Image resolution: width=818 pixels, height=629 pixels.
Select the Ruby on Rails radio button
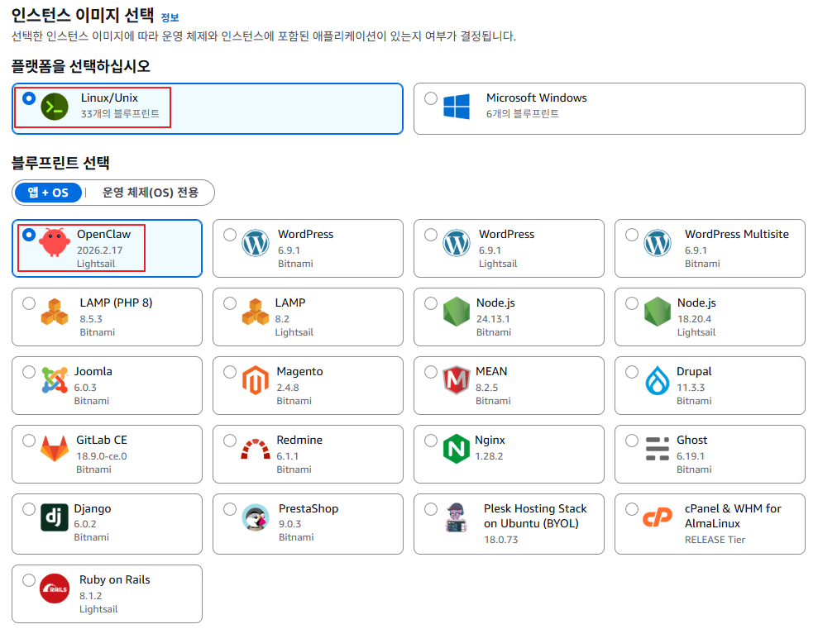click(29, 580)
